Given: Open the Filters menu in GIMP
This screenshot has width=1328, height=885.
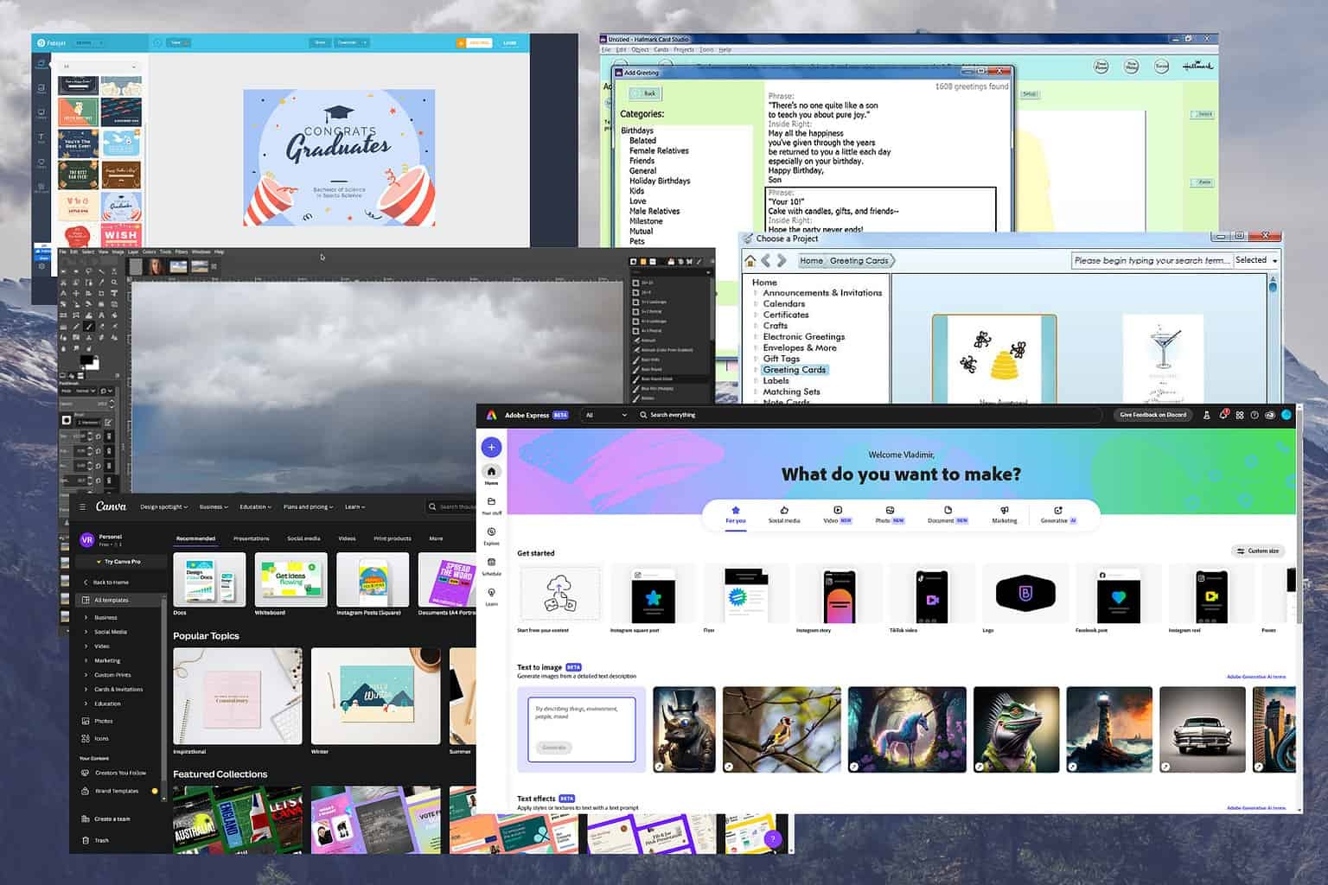Looking at the screenshot, I should 182,252.
